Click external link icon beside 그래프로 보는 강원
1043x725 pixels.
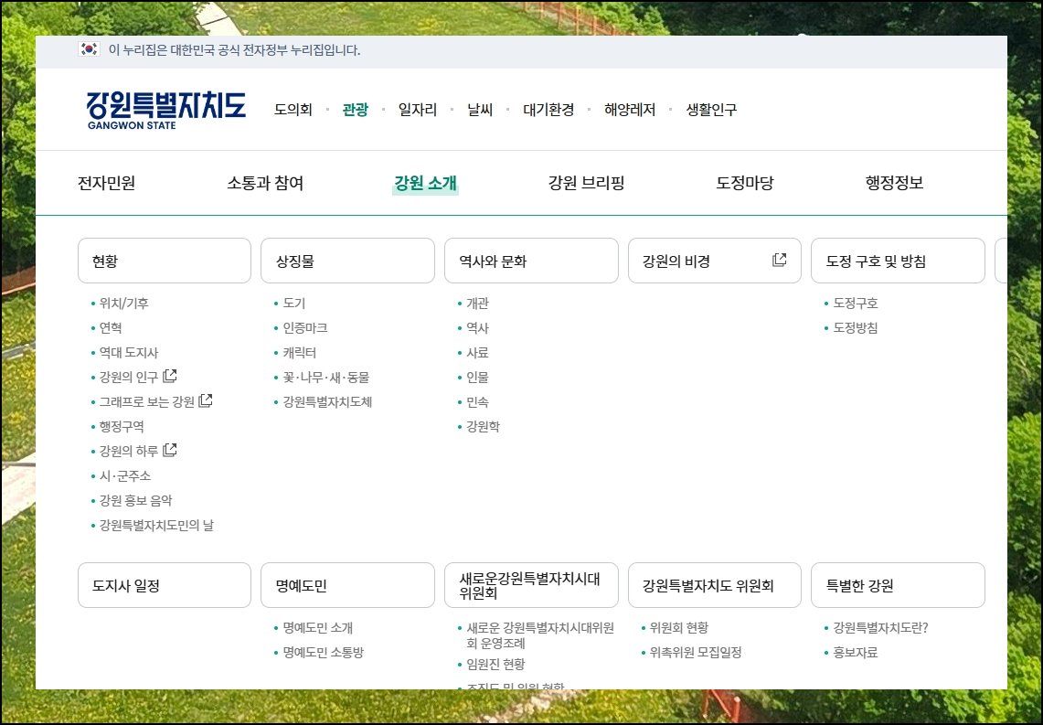click(206, 400)
